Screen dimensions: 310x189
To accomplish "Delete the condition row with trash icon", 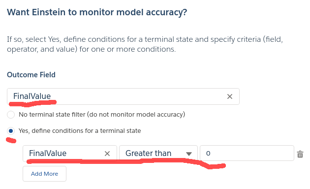I will click(300, 154).
